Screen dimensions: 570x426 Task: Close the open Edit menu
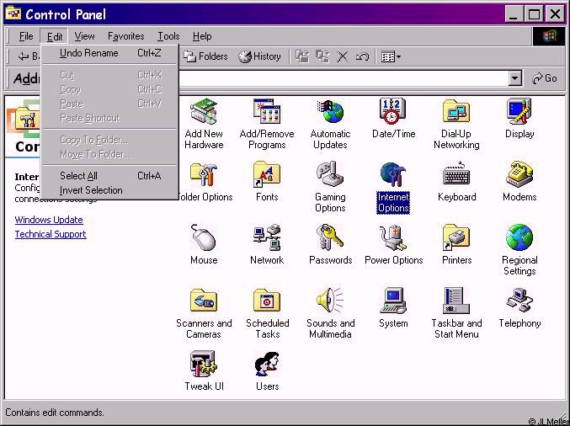[x=55, y=36]
